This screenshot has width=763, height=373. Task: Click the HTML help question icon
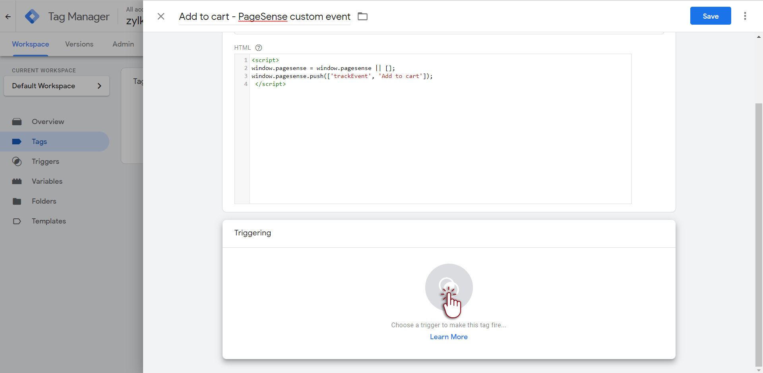click(259, 48)
